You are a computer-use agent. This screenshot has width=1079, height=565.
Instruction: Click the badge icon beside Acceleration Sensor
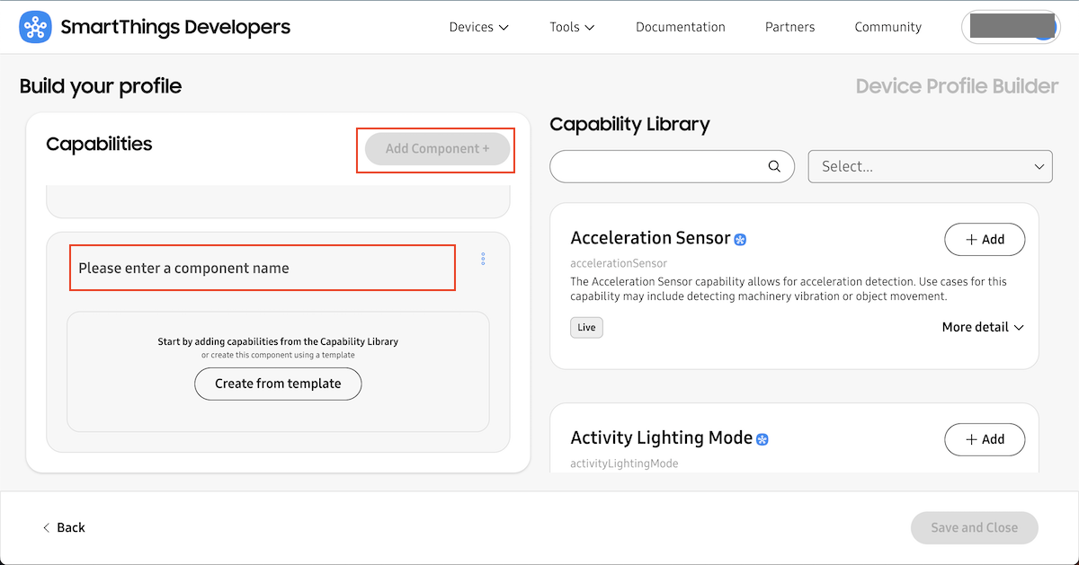740,240
